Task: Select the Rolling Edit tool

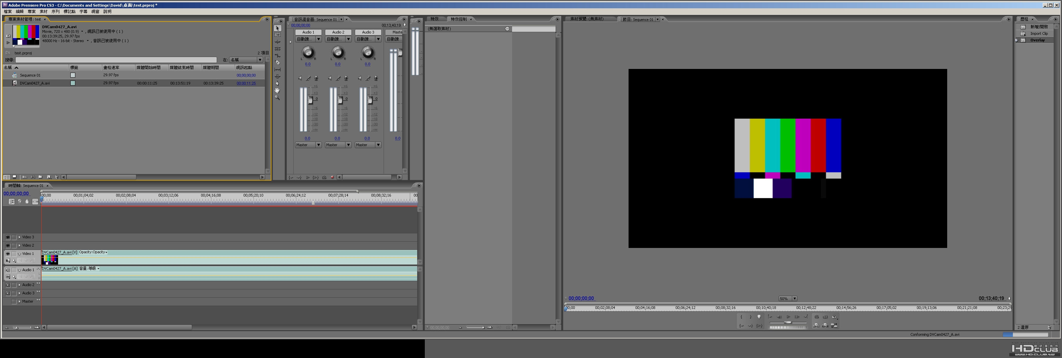Action: 277,49
